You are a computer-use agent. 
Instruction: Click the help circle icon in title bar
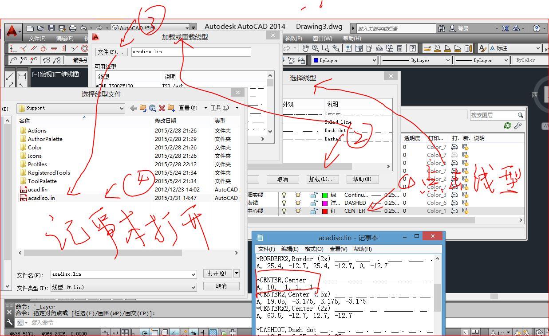(536, 28)
